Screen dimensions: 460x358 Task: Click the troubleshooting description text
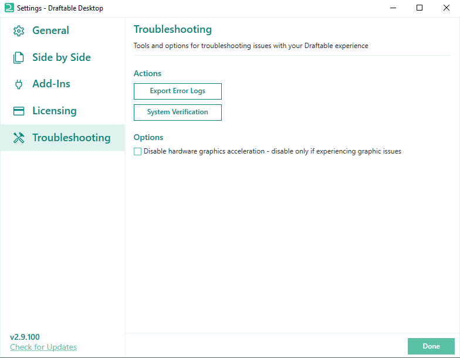251,46
